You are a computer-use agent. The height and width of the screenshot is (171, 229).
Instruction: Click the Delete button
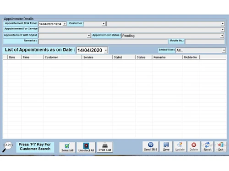(x=194, y=147)
